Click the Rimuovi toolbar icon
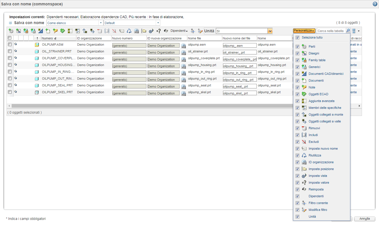Screen dimensions: 379x227 [x=100, y=31]
